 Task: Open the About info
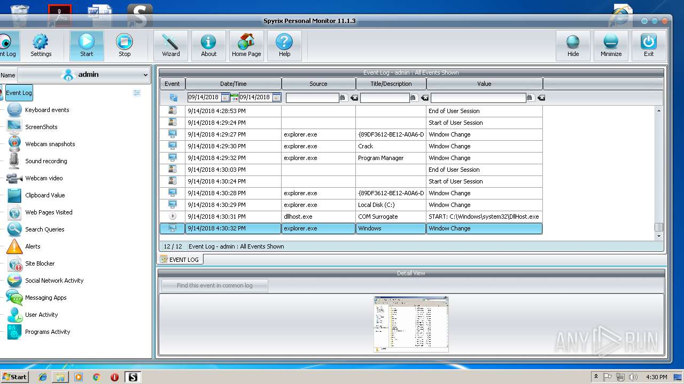click(x=208, y=45)
